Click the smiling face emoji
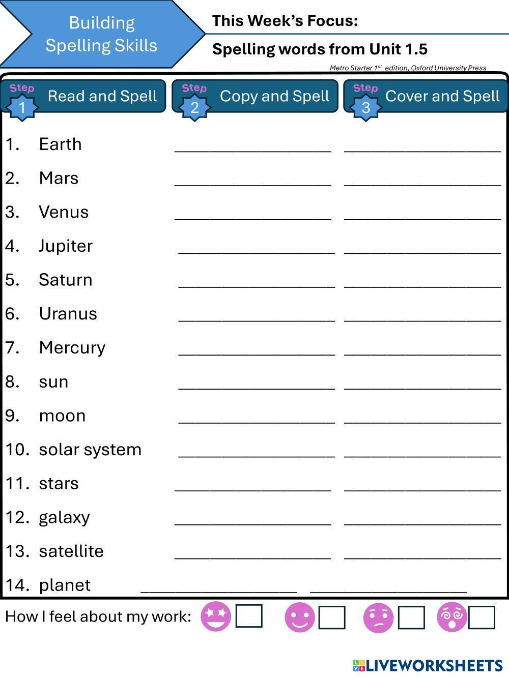 [x=300, y=617]
